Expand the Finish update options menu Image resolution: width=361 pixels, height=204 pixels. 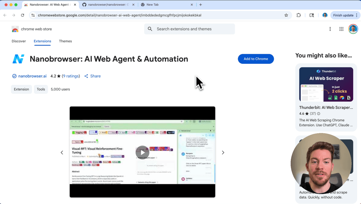(x=356, y=15)
